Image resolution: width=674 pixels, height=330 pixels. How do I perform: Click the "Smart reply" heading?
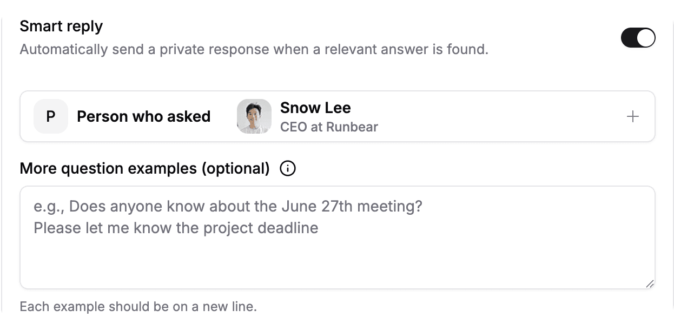(x=61, y=26)
